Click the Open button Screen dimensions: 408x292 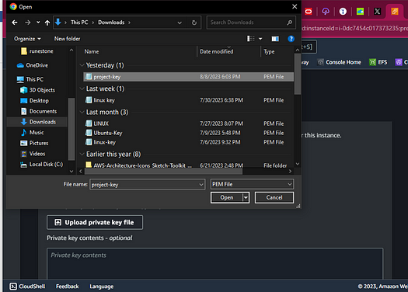(x=227, y=197)
